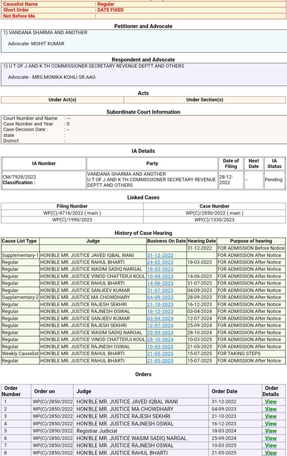Viewport: 287px width, 456px height.
Task: Open the 21-10-2023 business date link
Action: 160,305
